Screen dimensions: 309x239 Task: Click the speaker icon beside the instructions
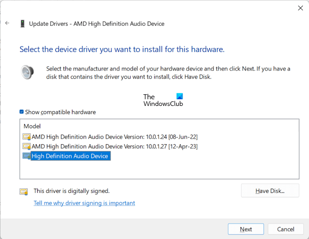(x=27, y=72)
